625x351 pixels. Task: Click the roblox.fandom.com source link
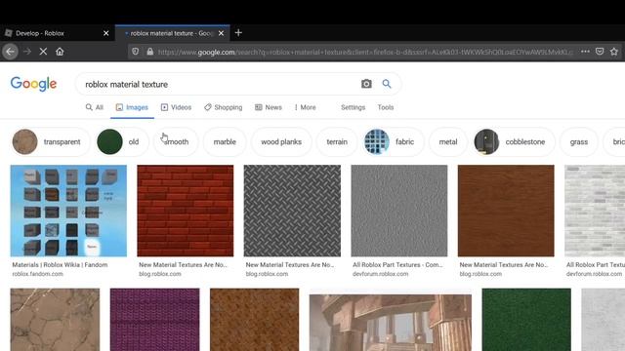(37, 274)
